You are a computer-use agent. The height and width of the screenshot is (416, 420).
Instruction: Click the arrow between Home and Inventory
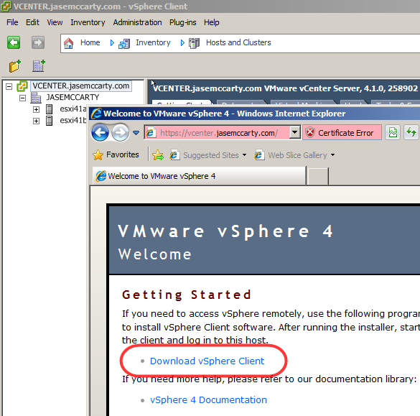(x=112, y=43)
